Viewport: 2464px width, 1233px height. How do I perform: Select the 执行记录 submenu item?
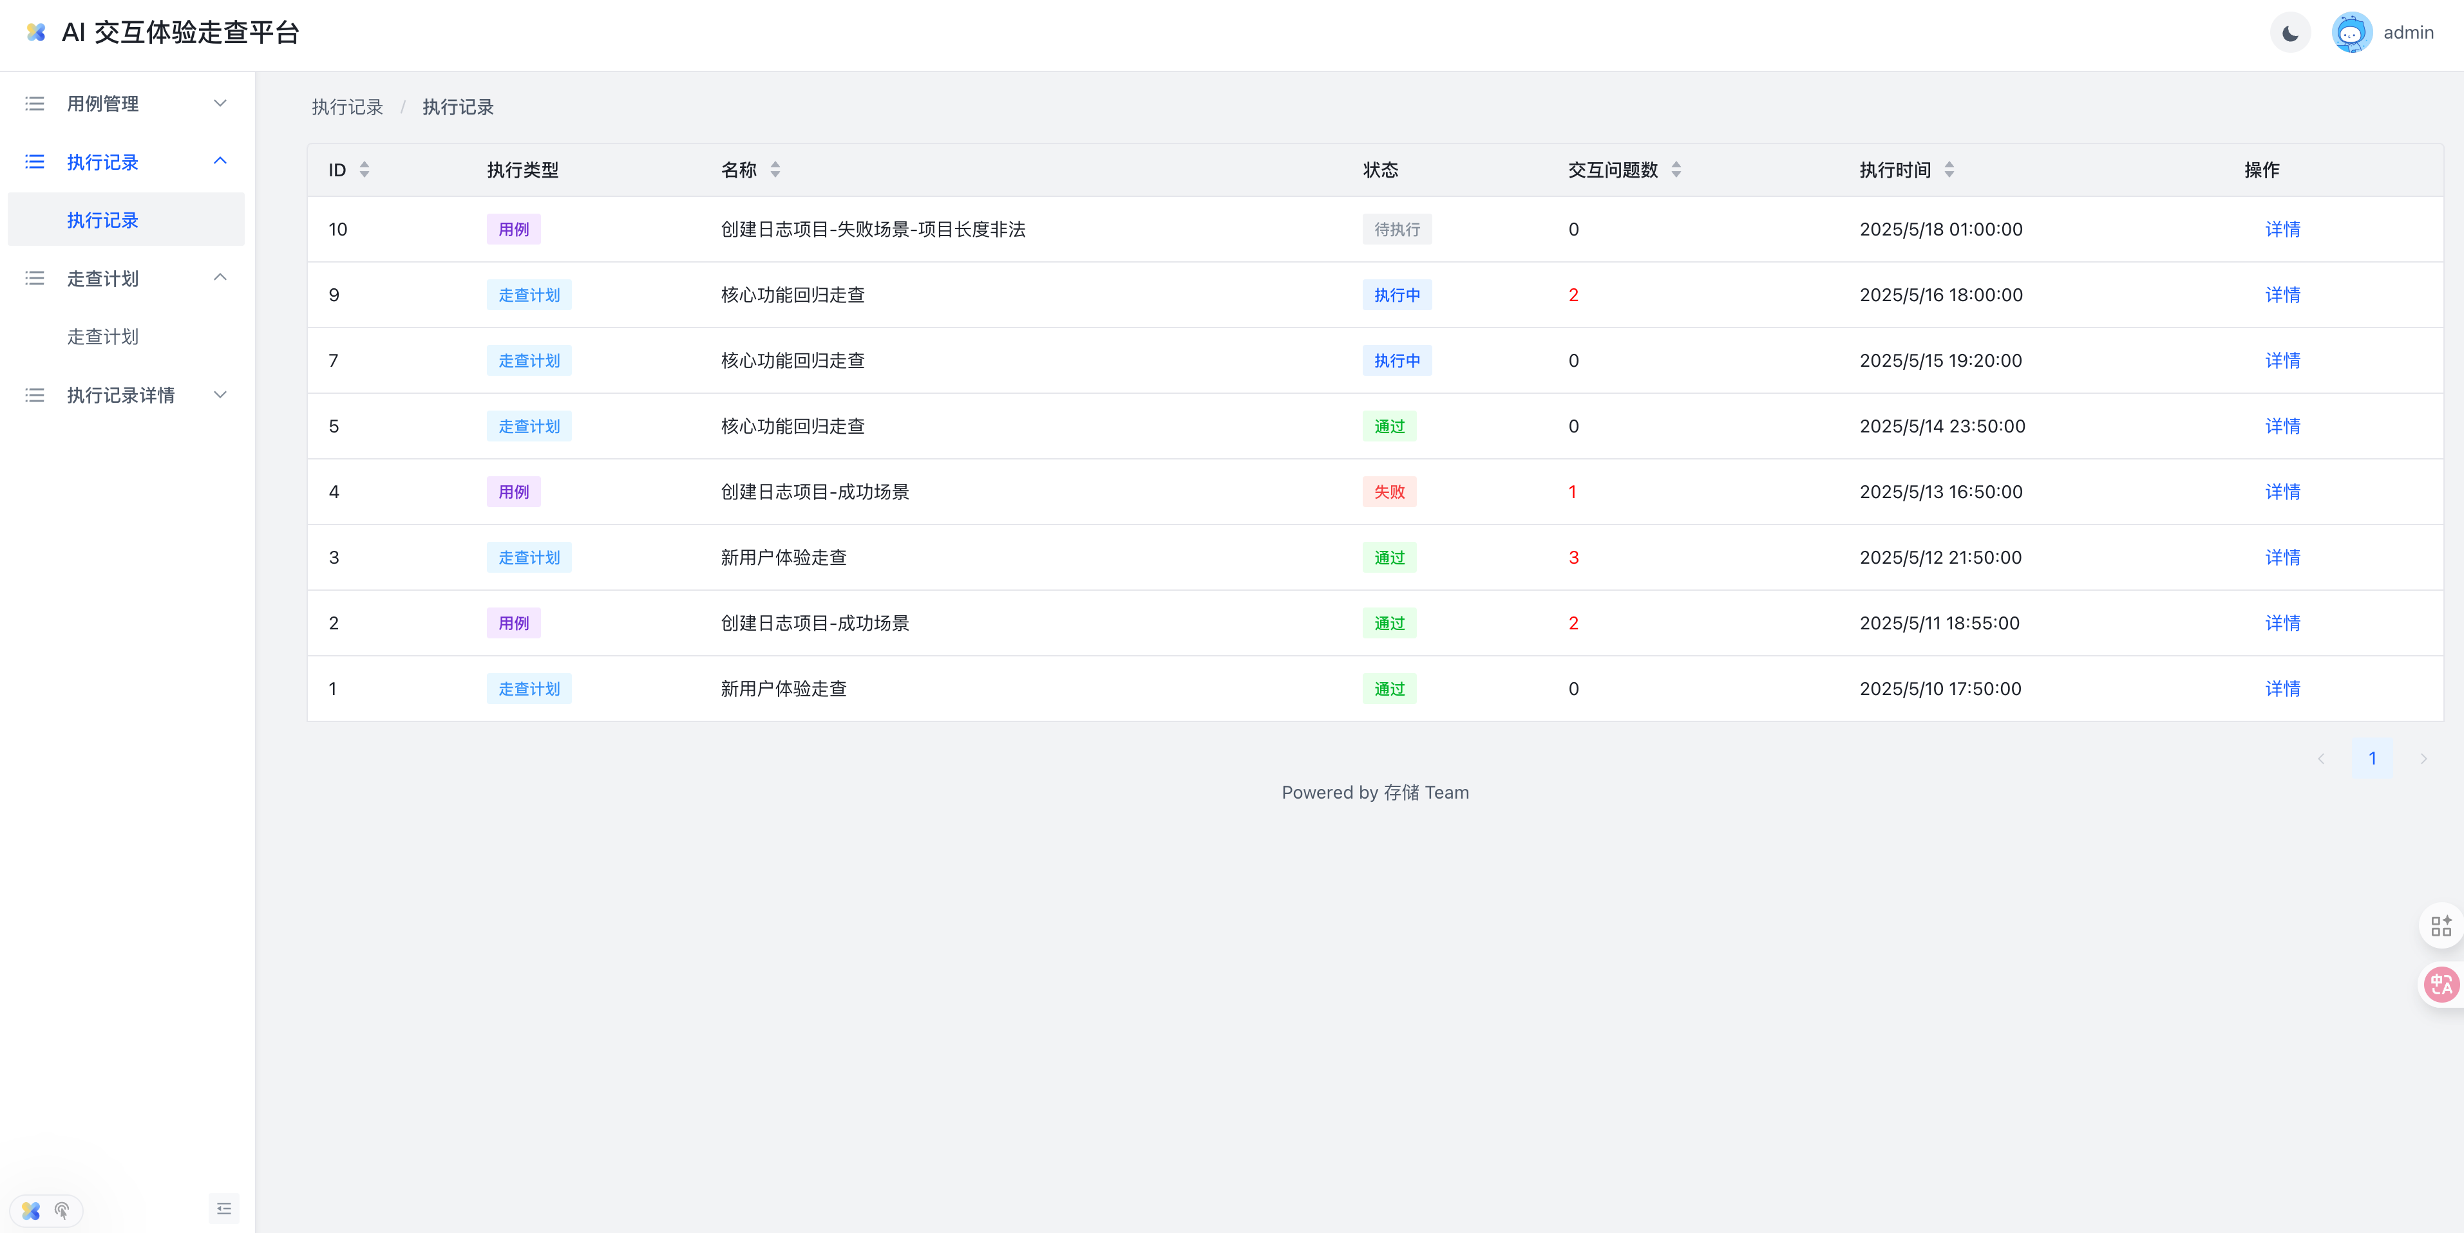[126, 220]
